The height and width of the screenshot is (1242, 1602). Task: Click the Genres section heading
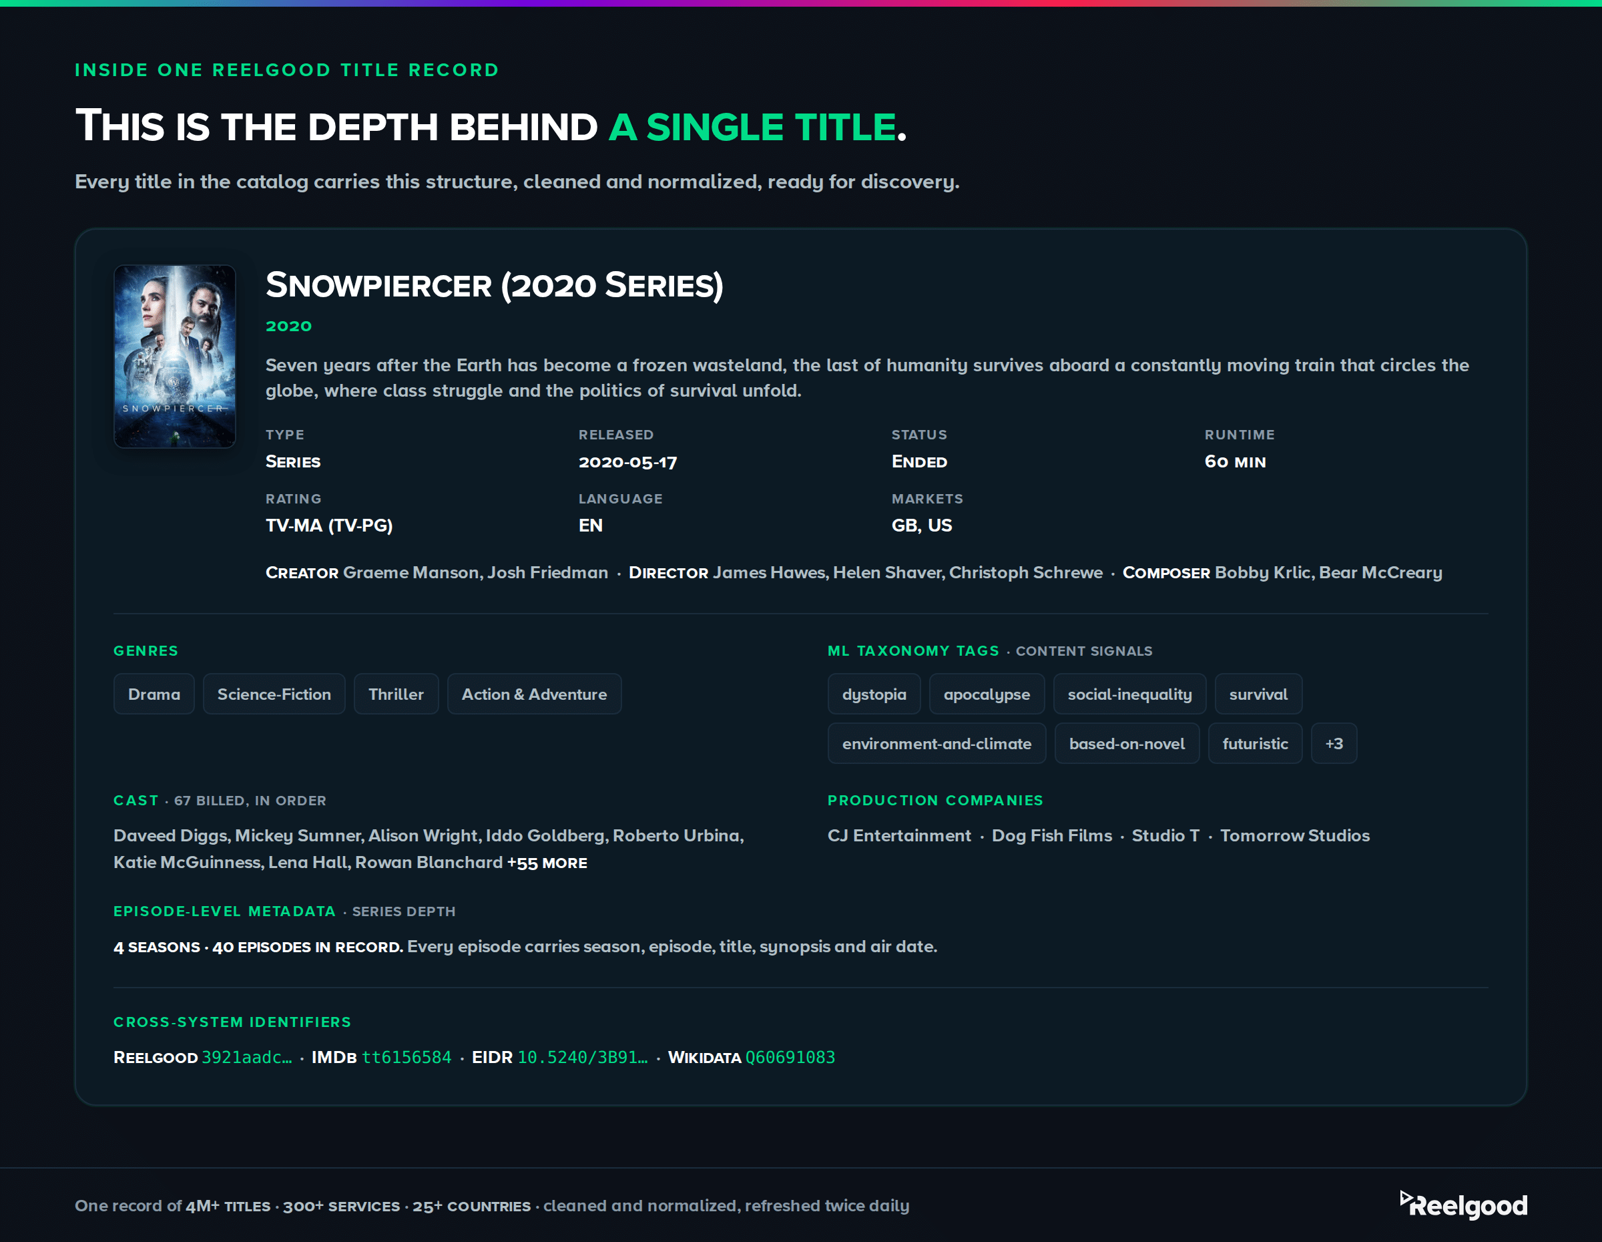[146, 650]
